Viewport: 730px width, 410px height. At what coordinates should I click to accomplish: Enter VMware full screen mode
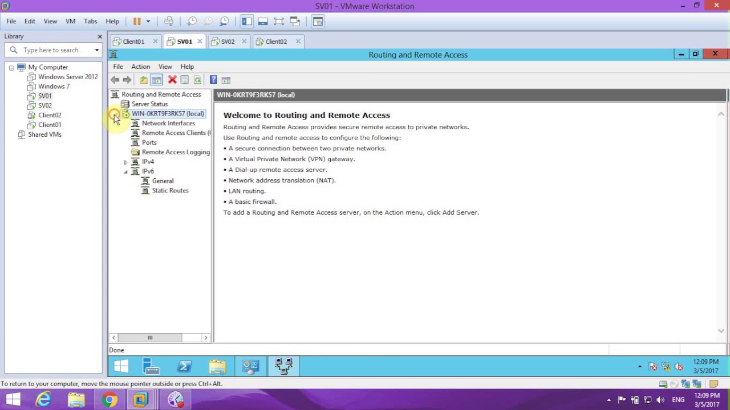(279, 21)
